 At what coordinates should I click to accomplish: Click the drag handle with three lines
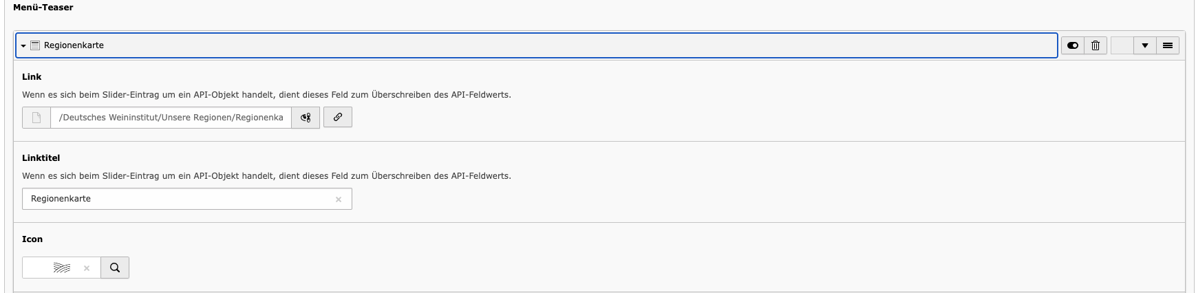click(x=1168, y=45)
